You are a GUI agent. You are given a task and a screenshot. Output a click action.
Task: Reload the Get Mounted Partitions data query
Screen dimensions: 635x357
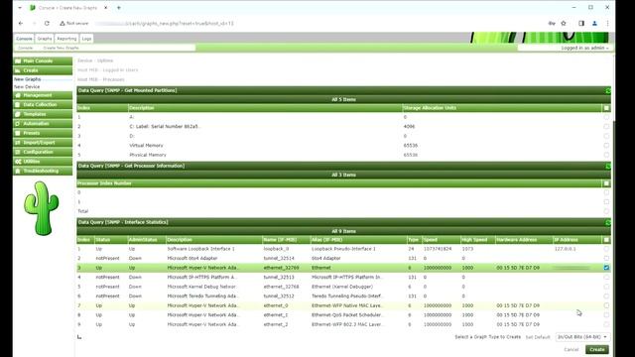pos(608,90)
